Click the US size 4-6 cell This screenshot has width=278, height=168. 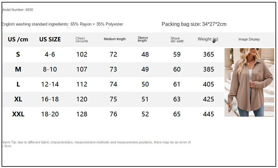point(50,54)
